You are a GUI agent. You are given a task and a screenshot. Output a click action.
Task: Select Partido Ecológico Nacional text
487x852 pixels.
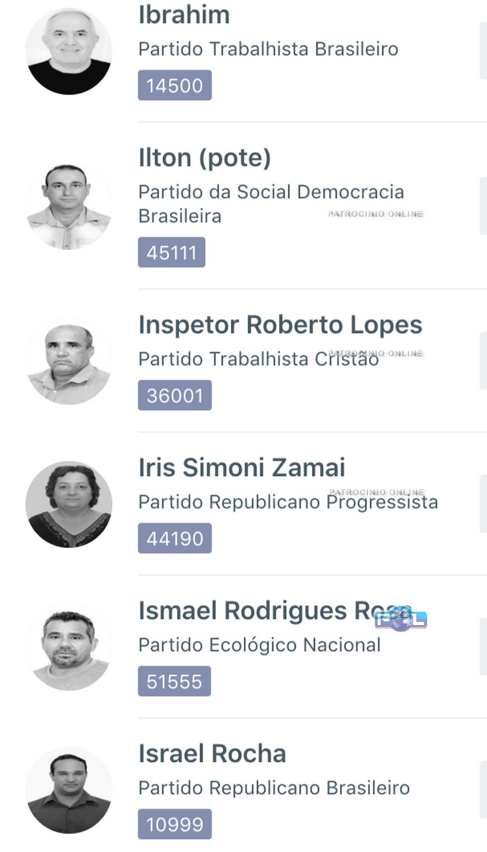259,645
